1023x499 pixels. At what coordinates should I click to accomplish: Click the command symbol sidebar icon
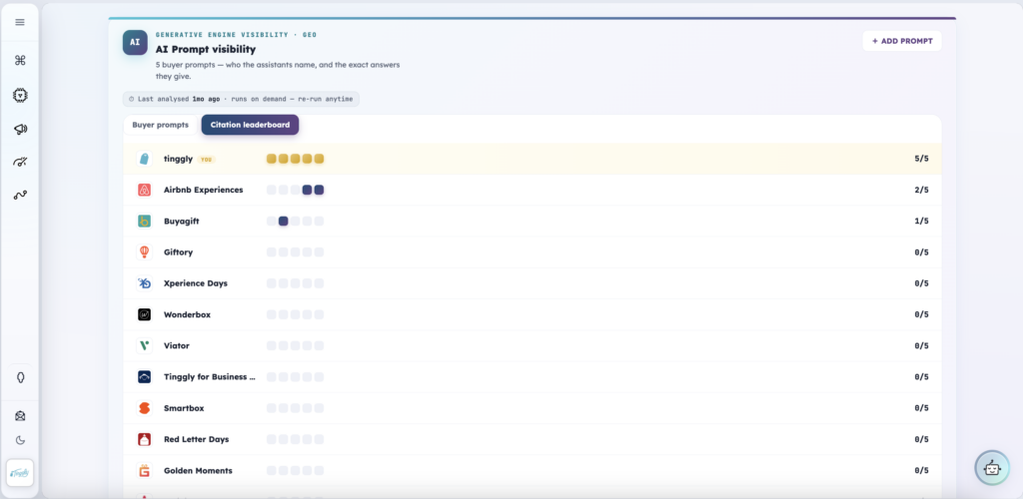click(20, 61)
